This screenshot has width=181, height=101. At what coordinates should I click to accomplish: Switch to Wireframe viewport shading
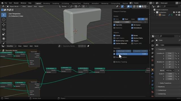click(x=138, y=6)
